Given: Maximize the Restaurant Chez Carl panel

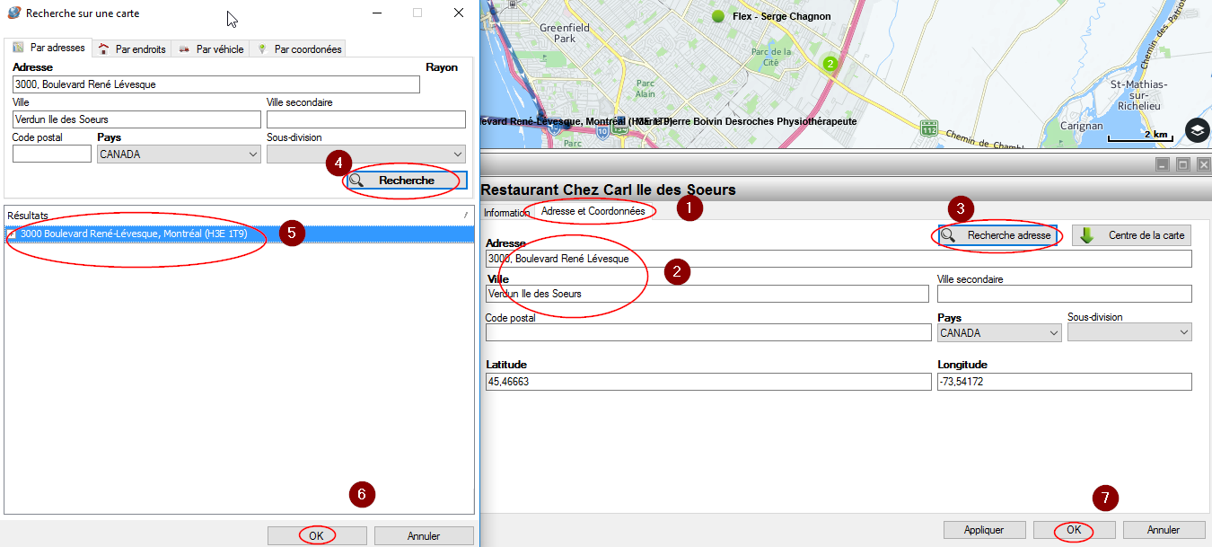Looking at the screenshot, I should point(1183,164).
